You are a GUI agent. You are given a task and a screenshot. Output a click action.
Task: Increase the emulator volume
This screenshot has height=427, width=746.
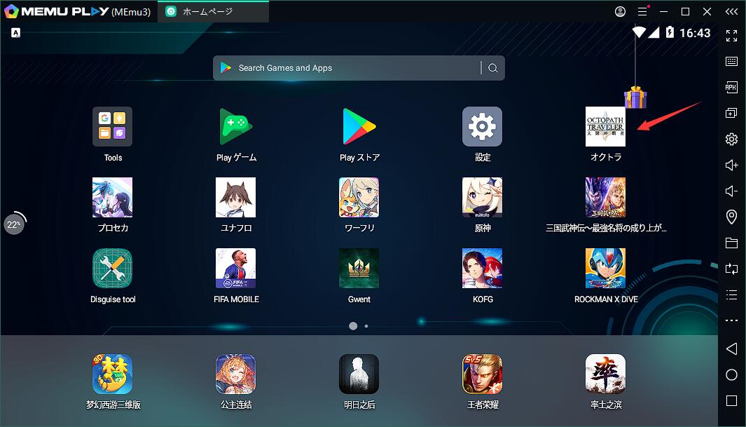(x=733, y=165)
